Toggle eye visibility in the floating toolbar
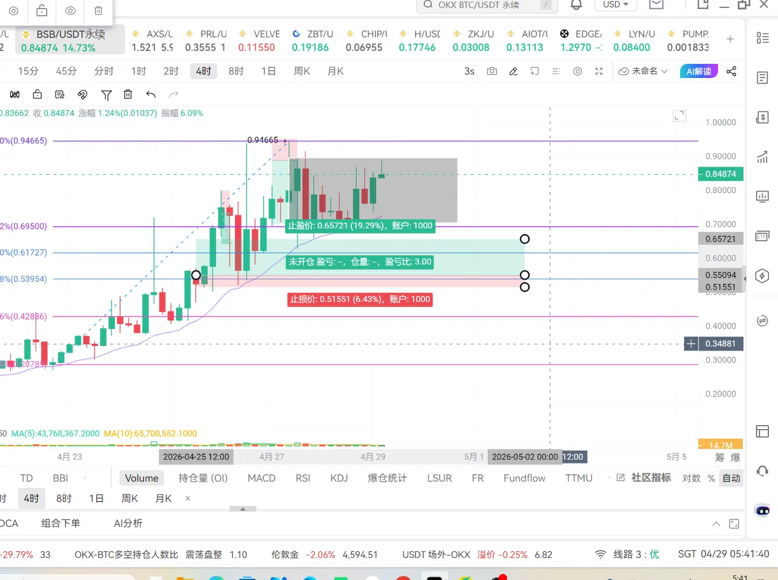This screenshot has width=778, height=580. (70, 11)
